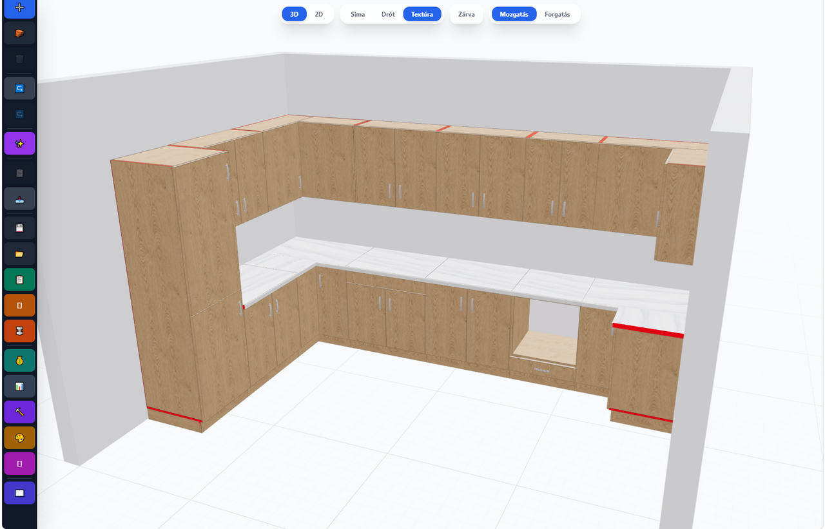Click the purple sparkles magic icon

click(x=19, y=144)
